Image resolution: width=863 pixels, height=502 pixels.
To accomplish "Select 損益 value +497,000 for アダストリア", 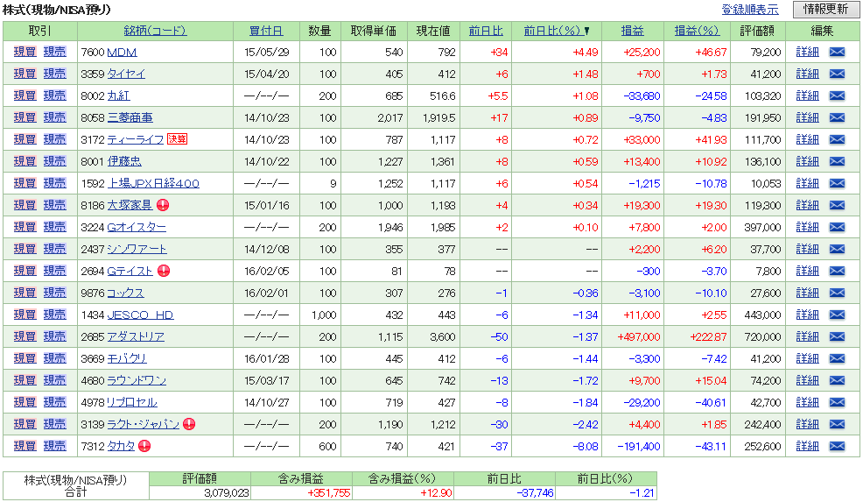I will [638, 336].
